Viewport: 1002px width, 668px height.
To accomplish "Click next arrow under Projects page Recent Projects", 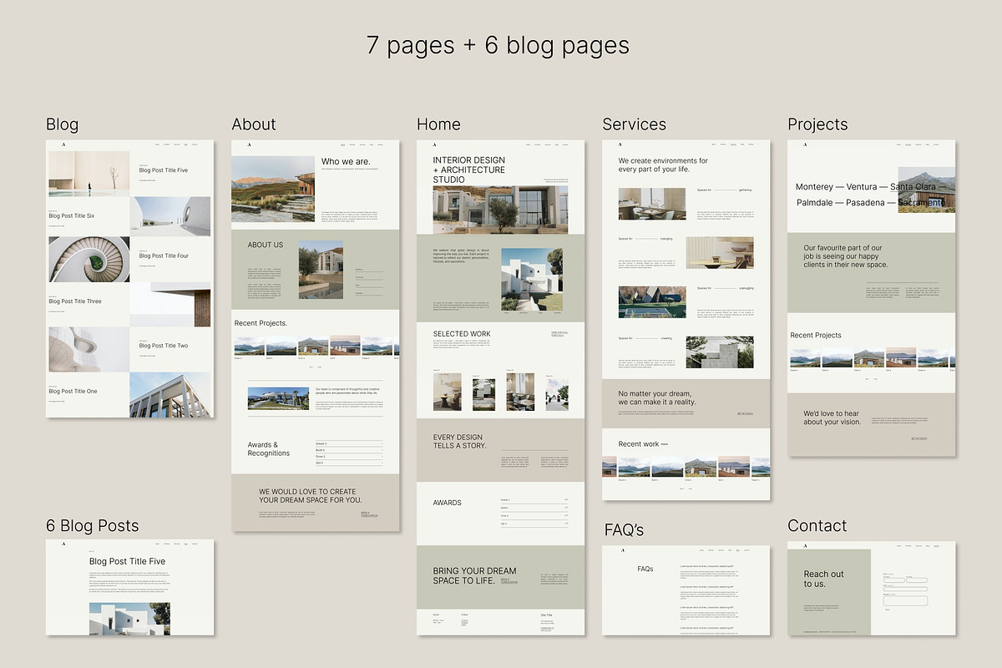I will (x=876, y=378).
